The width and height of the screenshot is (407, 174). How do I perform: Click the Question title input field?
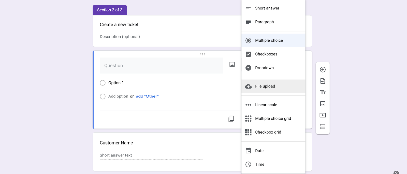click(161, 66)
